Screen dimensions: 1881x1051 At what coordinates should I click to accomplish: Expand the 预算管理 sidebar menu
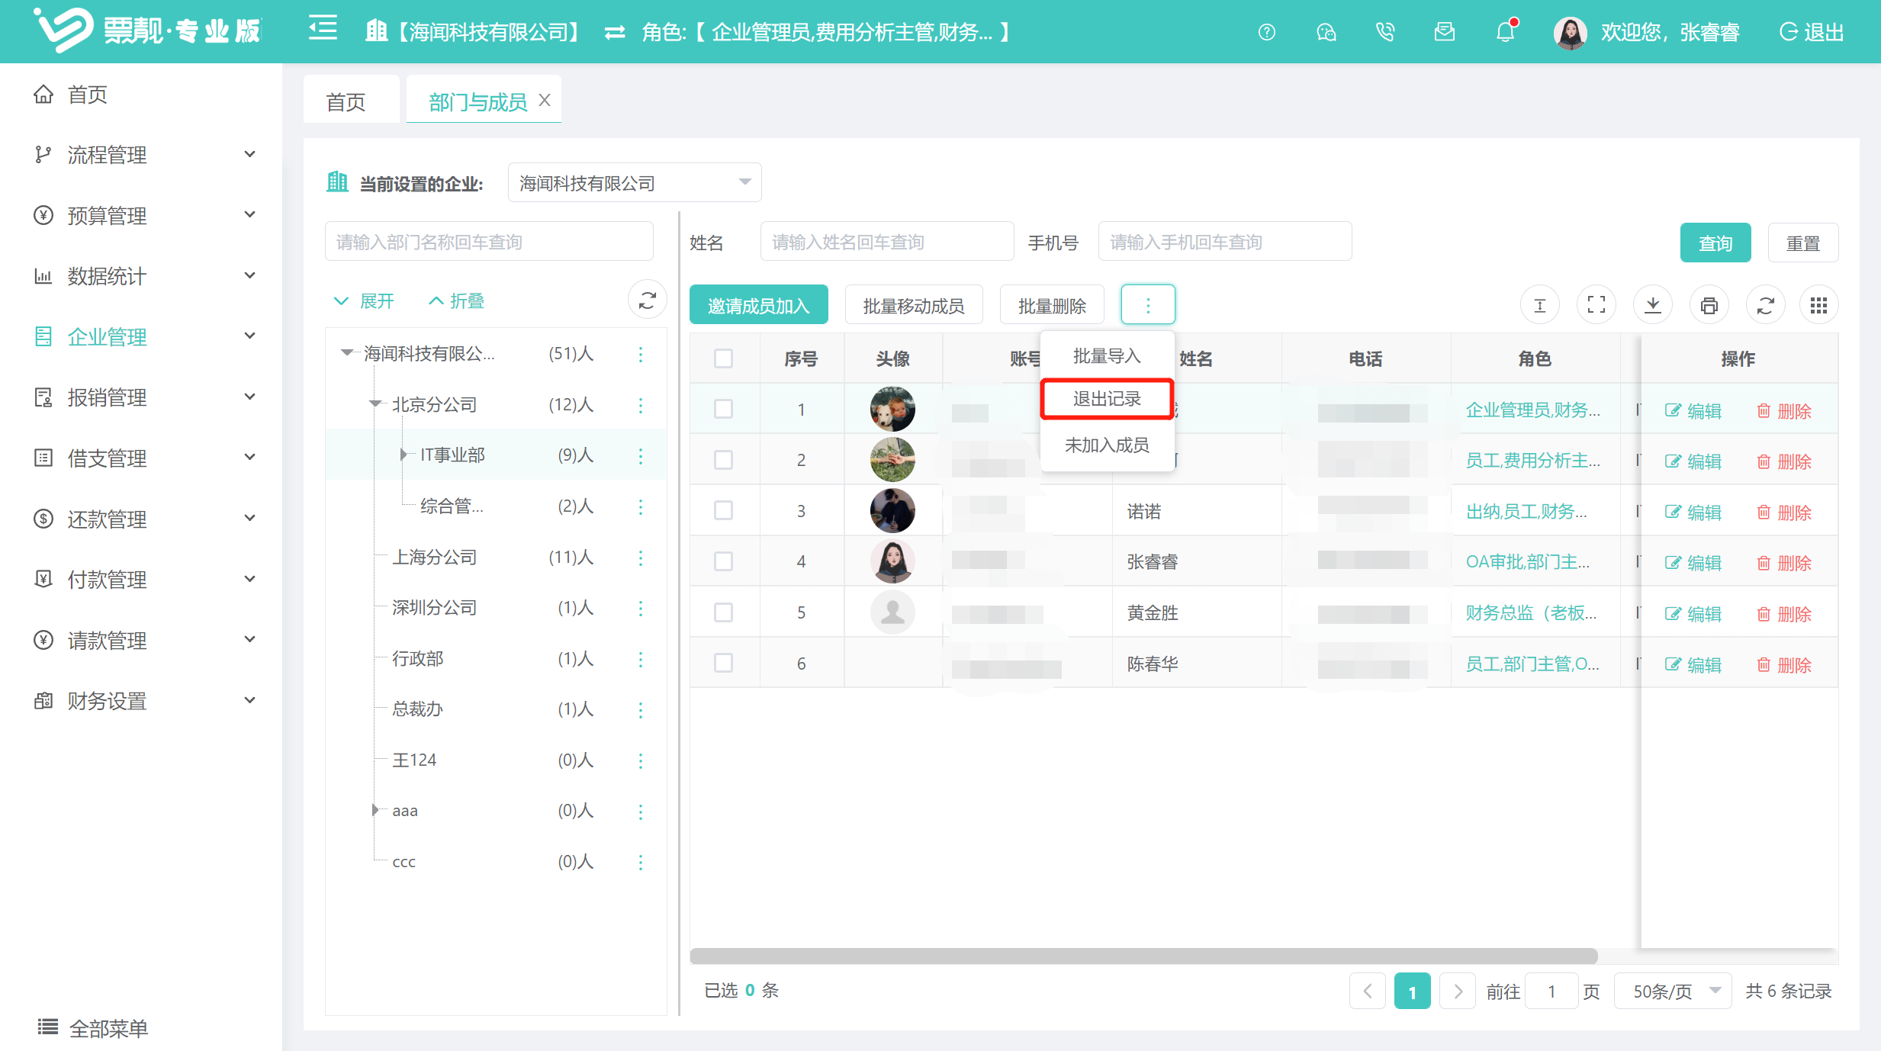[x=143, y=216]
